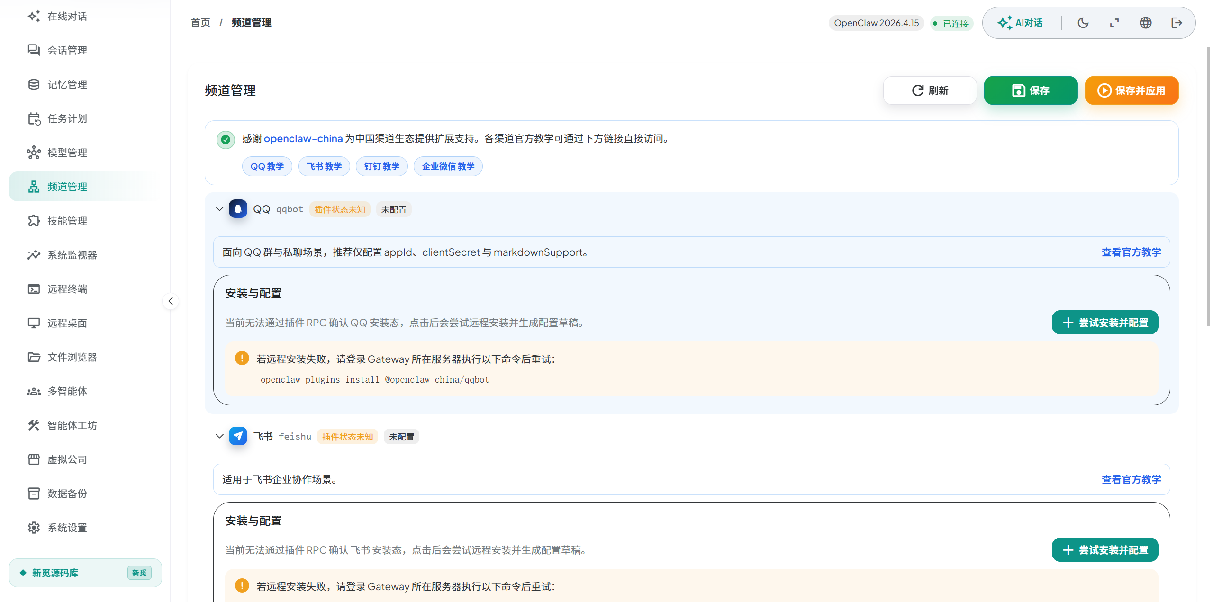Open 系统监视器 in the sidebar
The image size is (1213, 602).
coord(72,255)
